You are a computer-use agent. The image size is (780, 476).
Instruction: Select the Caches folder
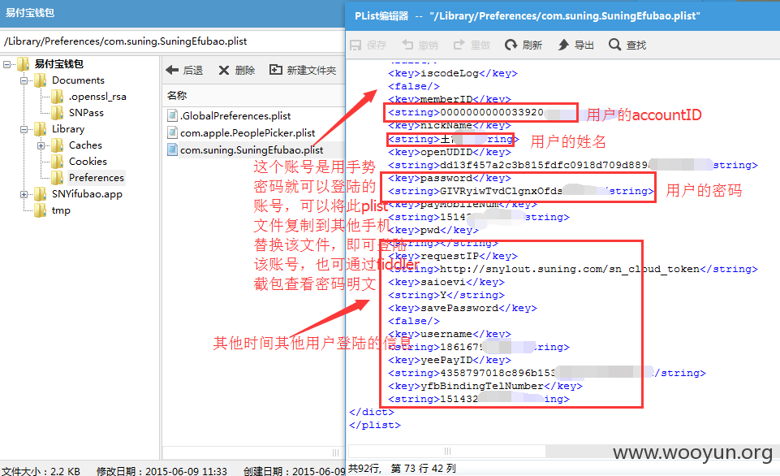[x=85, y=145]
